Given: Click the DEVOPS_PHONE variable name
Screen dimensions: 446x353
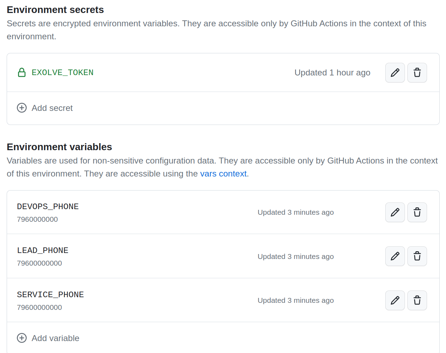Looking at the screenshot, I should (48, 207).
